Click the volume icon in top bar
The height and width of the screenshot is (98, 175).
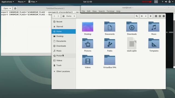coord(166,2)
